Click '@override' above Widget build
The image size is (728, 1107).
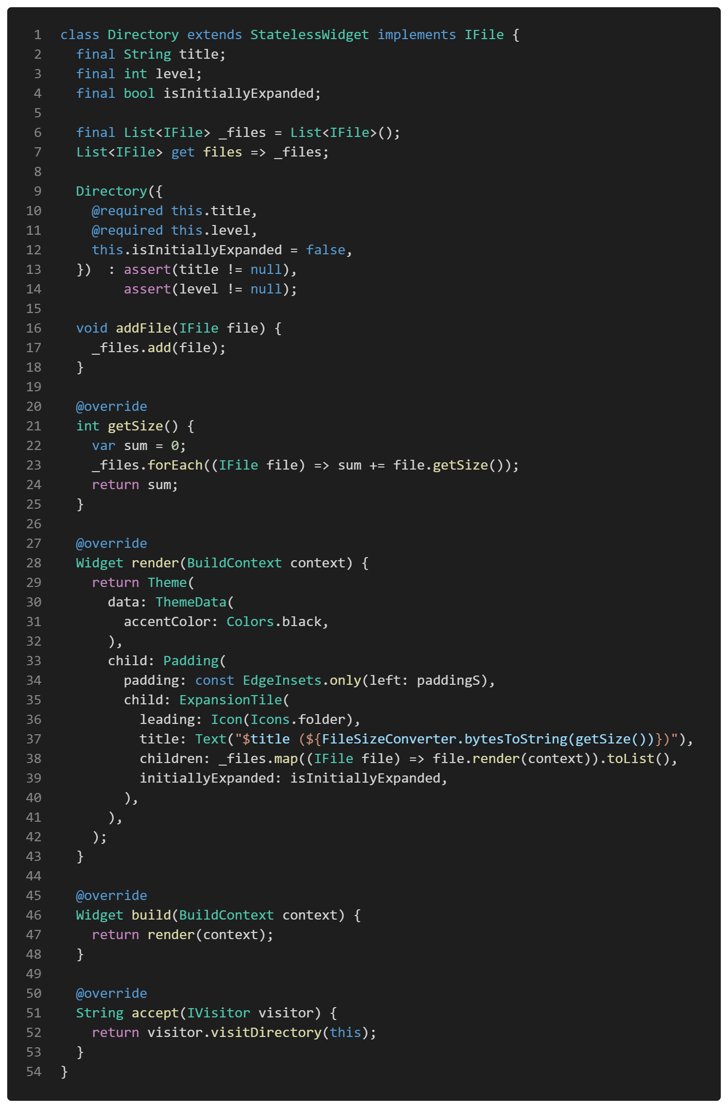click(112, 896)
